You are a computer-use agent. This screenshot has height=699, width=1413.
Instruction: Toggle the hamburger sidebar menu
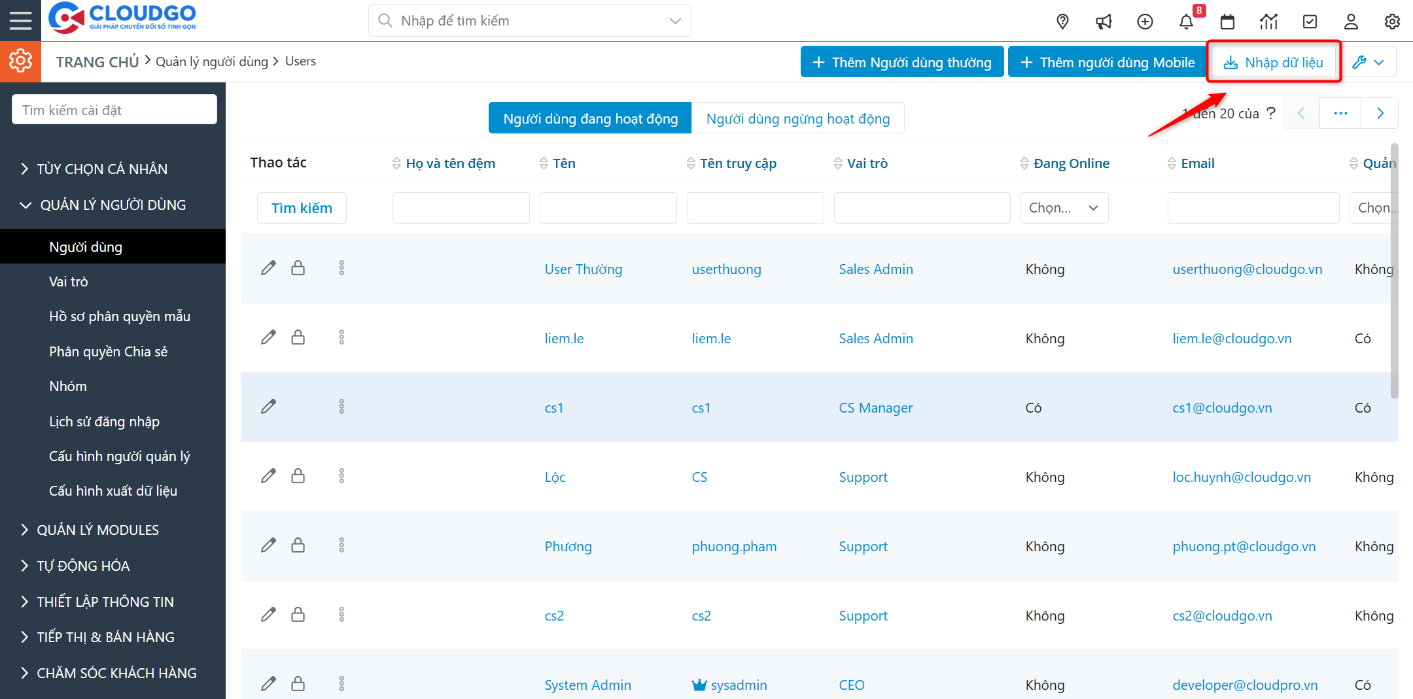tap(20, 20)
